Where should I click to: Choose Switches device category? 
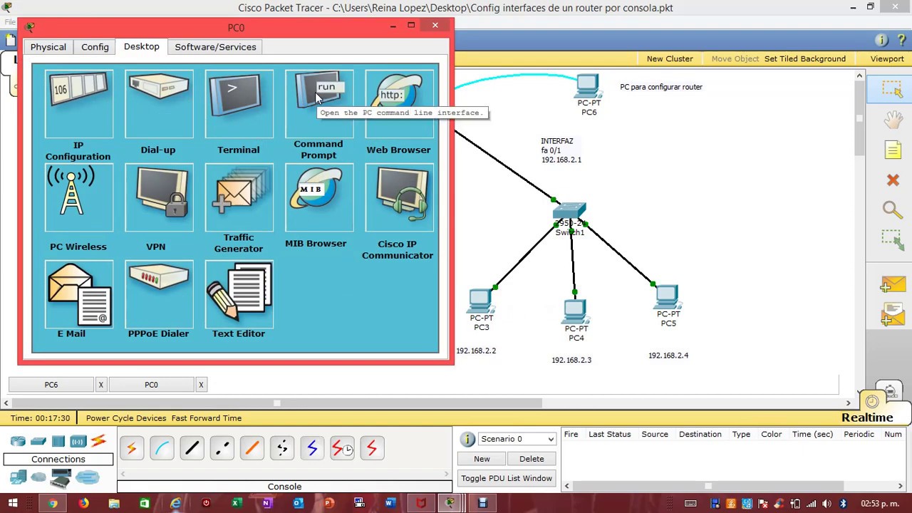pyautogui.click(x=38, y=441)
